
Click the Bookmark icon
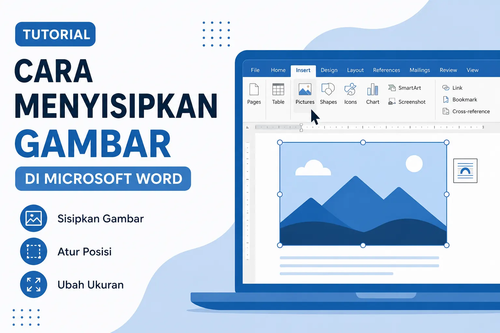click(446, 100)
